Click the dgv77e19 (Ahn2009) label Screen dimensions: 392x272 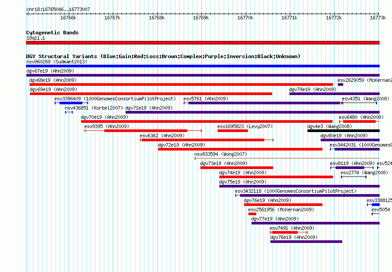click(275, 219)
